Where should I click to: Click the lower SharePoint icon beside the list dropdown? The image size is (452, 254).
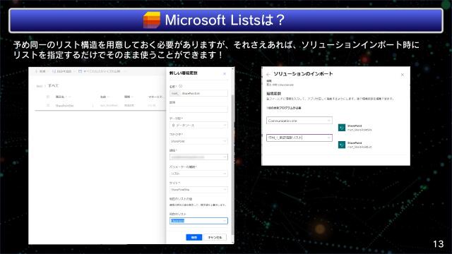tap(342, 145)
